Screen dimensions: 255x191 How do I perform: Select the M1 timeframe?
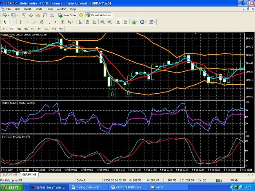point(5,29)
